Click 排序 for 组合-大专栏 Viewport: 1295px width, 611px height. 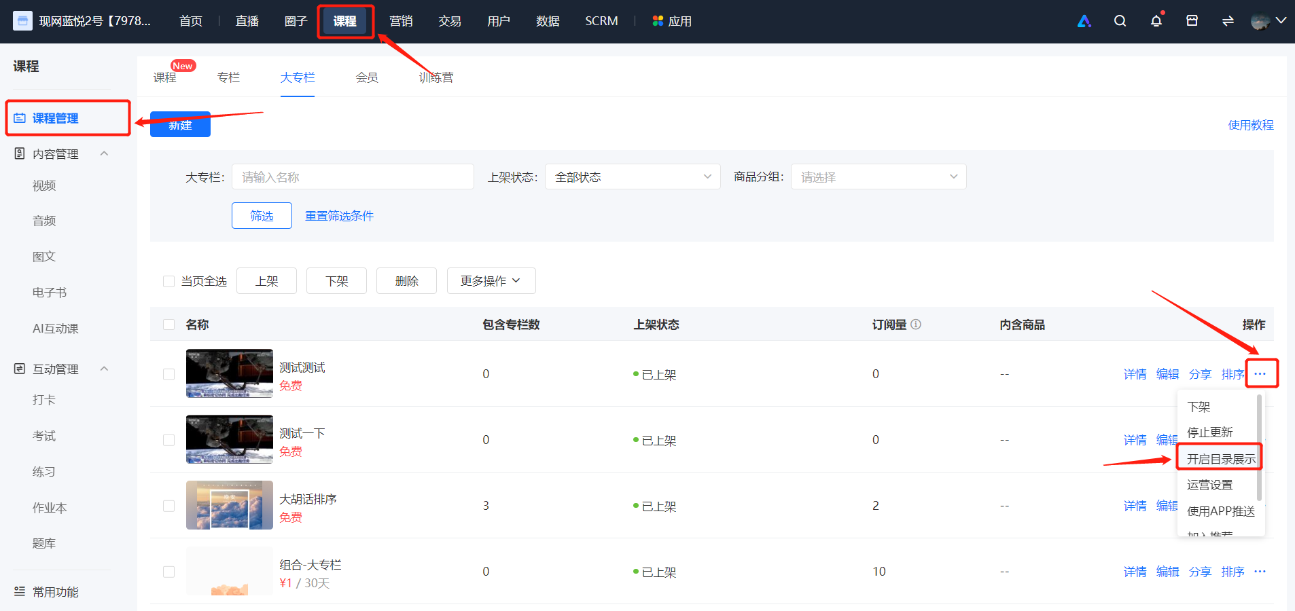(1232, 572)
